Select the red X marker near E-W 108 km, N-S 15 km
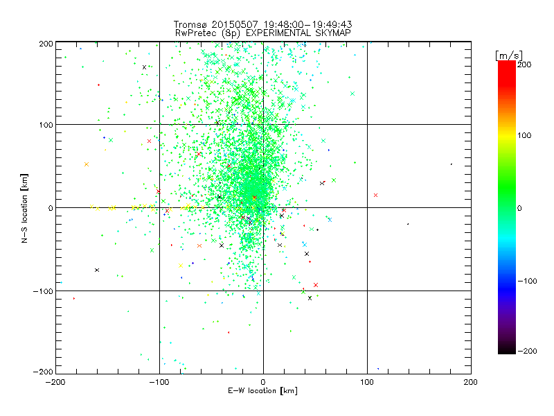554x416 pixels. [375, 196]
